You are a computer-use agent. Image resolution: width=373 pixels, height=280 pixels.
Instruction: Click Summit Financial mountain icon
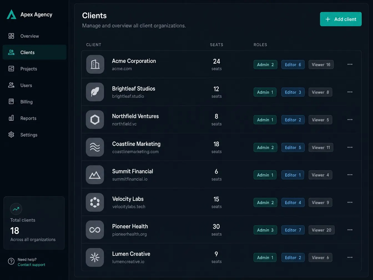click(95, 175)
